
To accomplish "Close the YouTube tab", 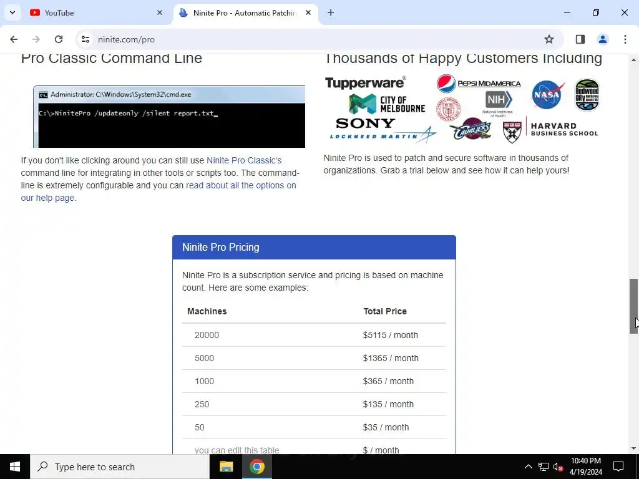I will tap(160, 12).
